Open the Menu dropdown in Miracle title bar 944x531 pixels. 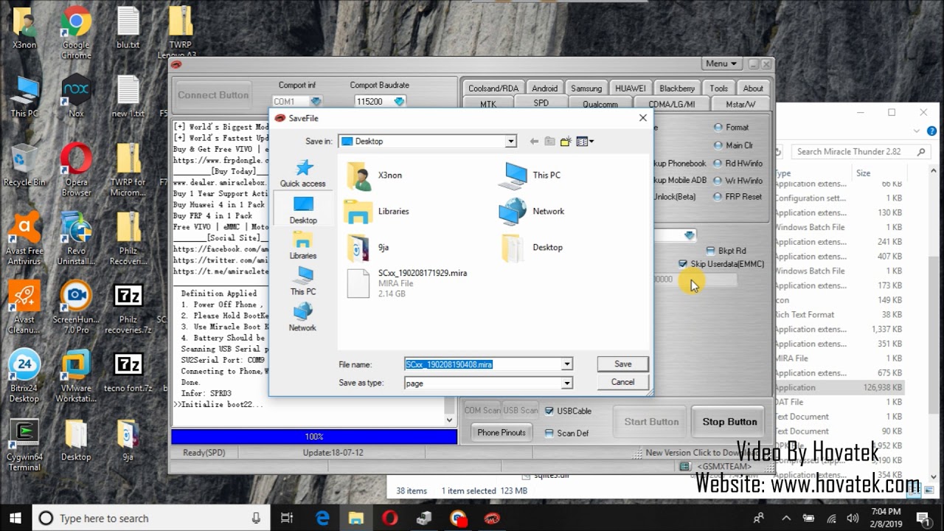tap(721, 64)
